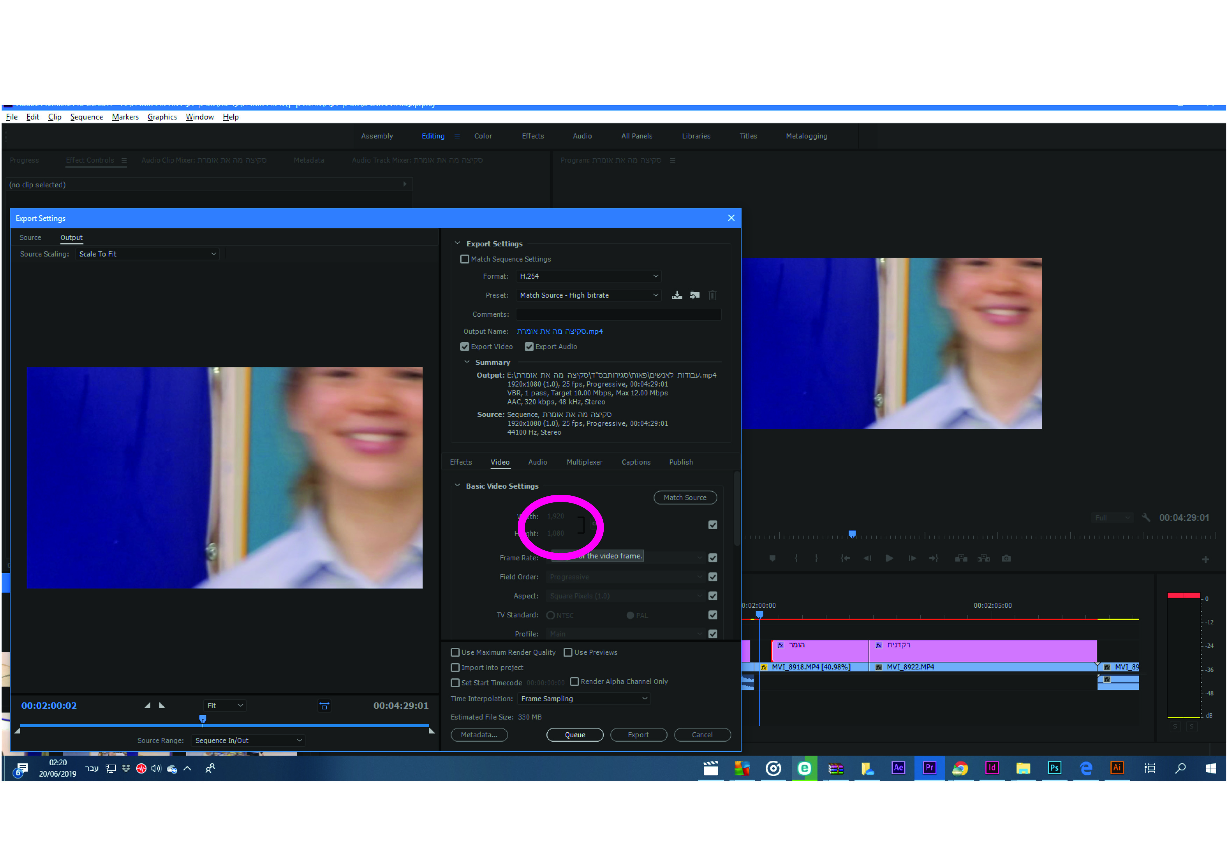Enable Match Sequence Settings checkbox
This screenshot has width=1227, height=867.
464,259
